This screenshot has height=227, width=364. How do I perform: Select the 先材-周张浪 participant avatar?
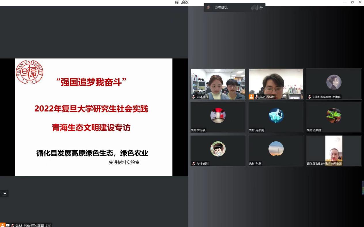pos(276,116)
